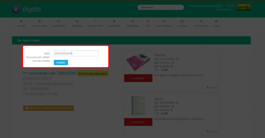Go to the Commandes menu
265x138 pixels.
(201, 23)
